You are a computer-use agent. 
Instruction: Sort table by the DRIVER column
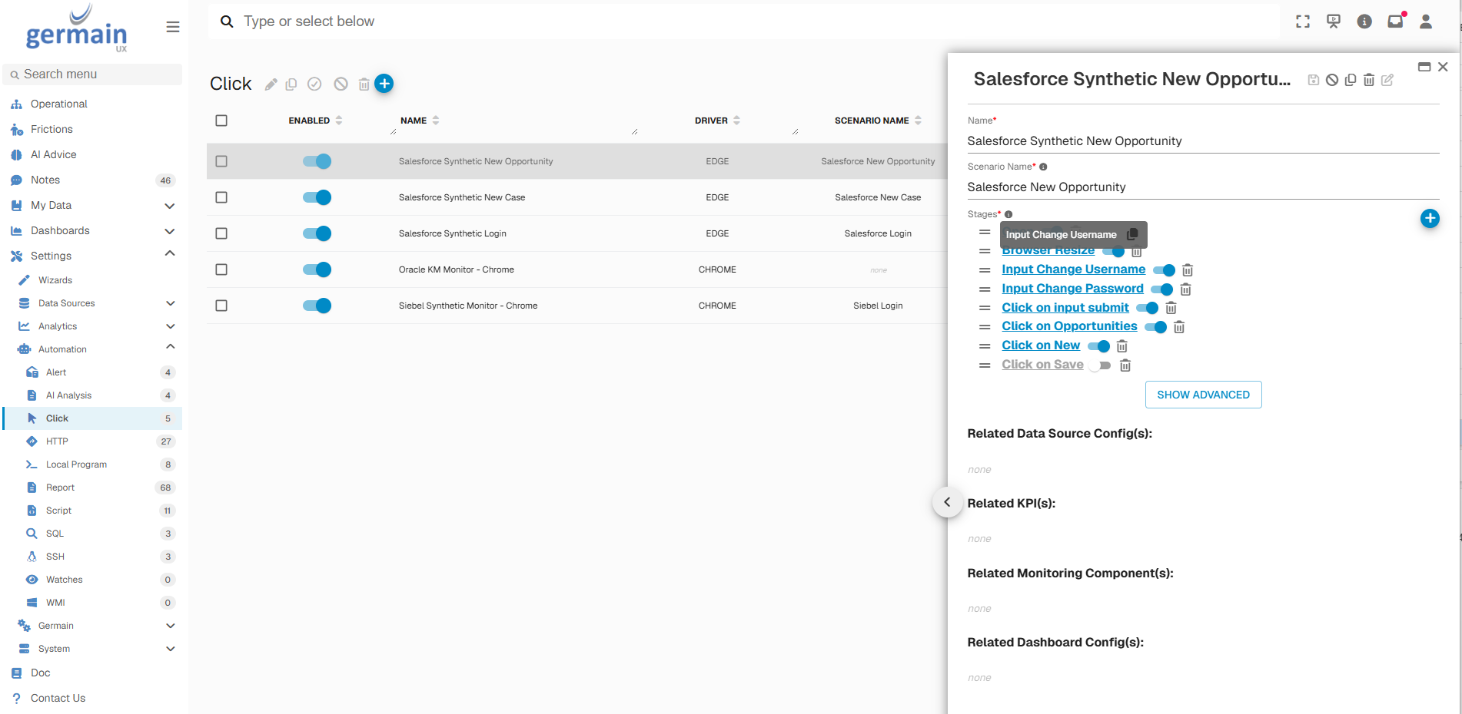[x=717, y=121]
